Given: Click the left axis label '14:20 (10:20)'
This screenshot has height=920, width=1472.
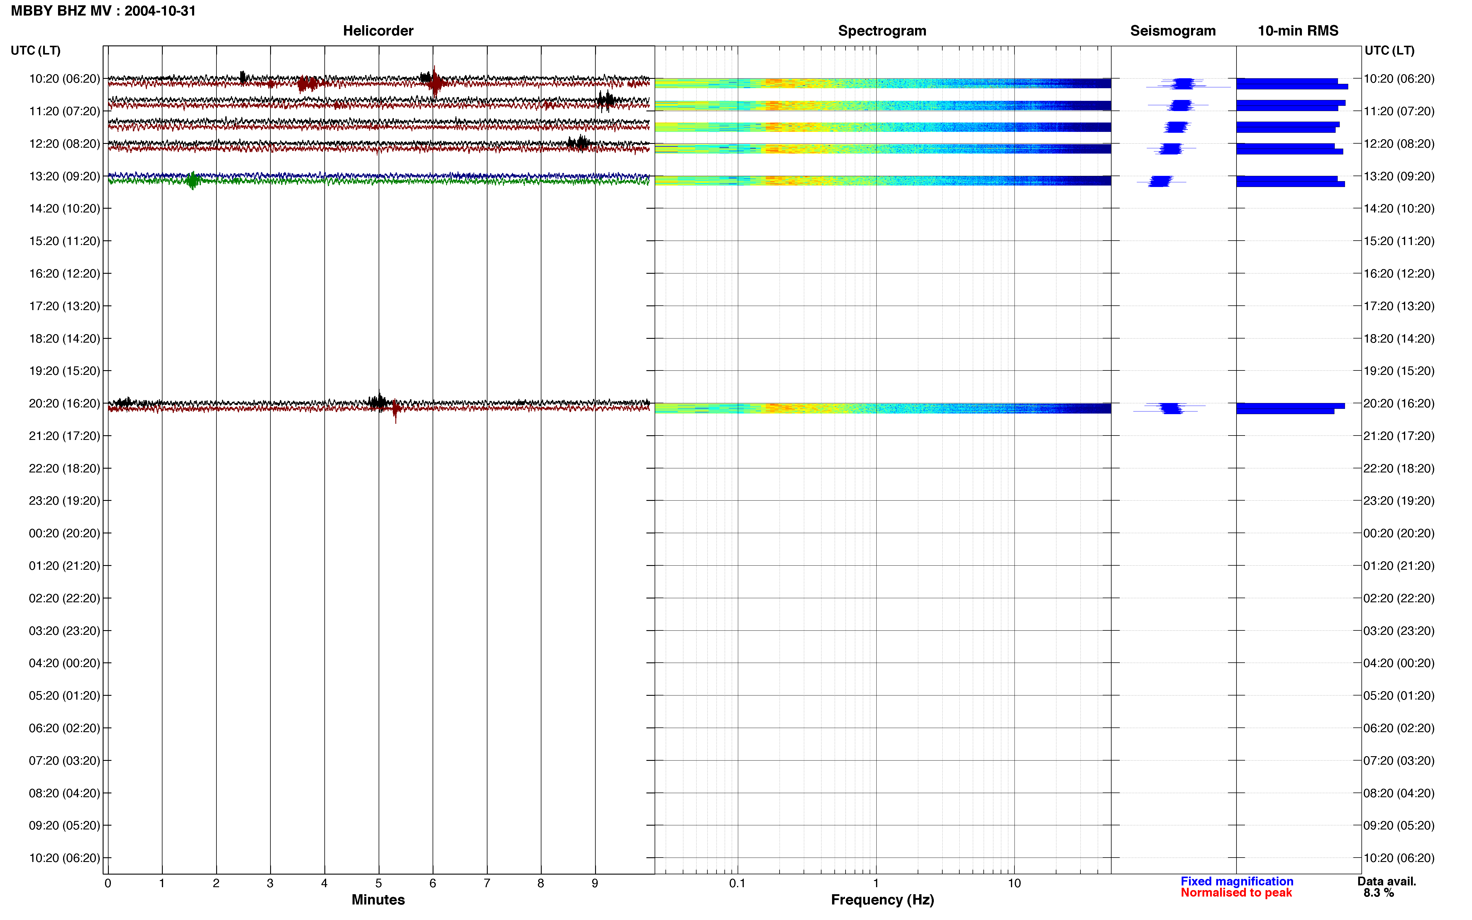Looking at the screenshot, I should [65, 209].
